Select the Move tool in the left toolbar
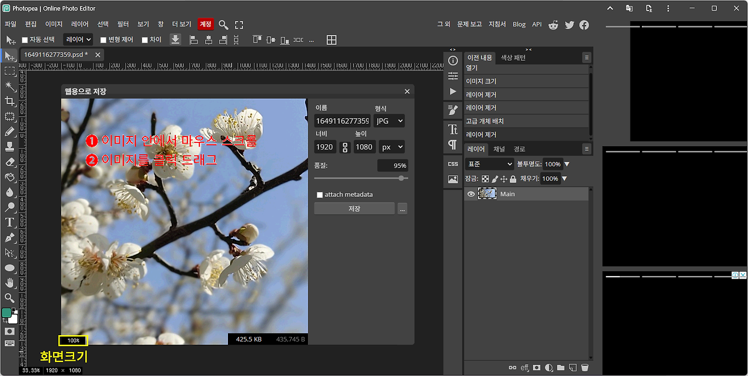Screen dimensions: 748x376 [x=10, y=55]
